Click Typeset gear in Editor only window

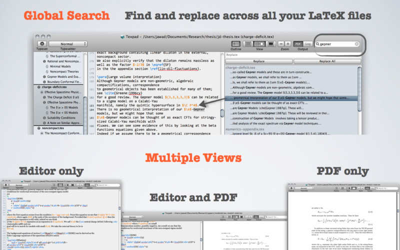click(5, 185)
